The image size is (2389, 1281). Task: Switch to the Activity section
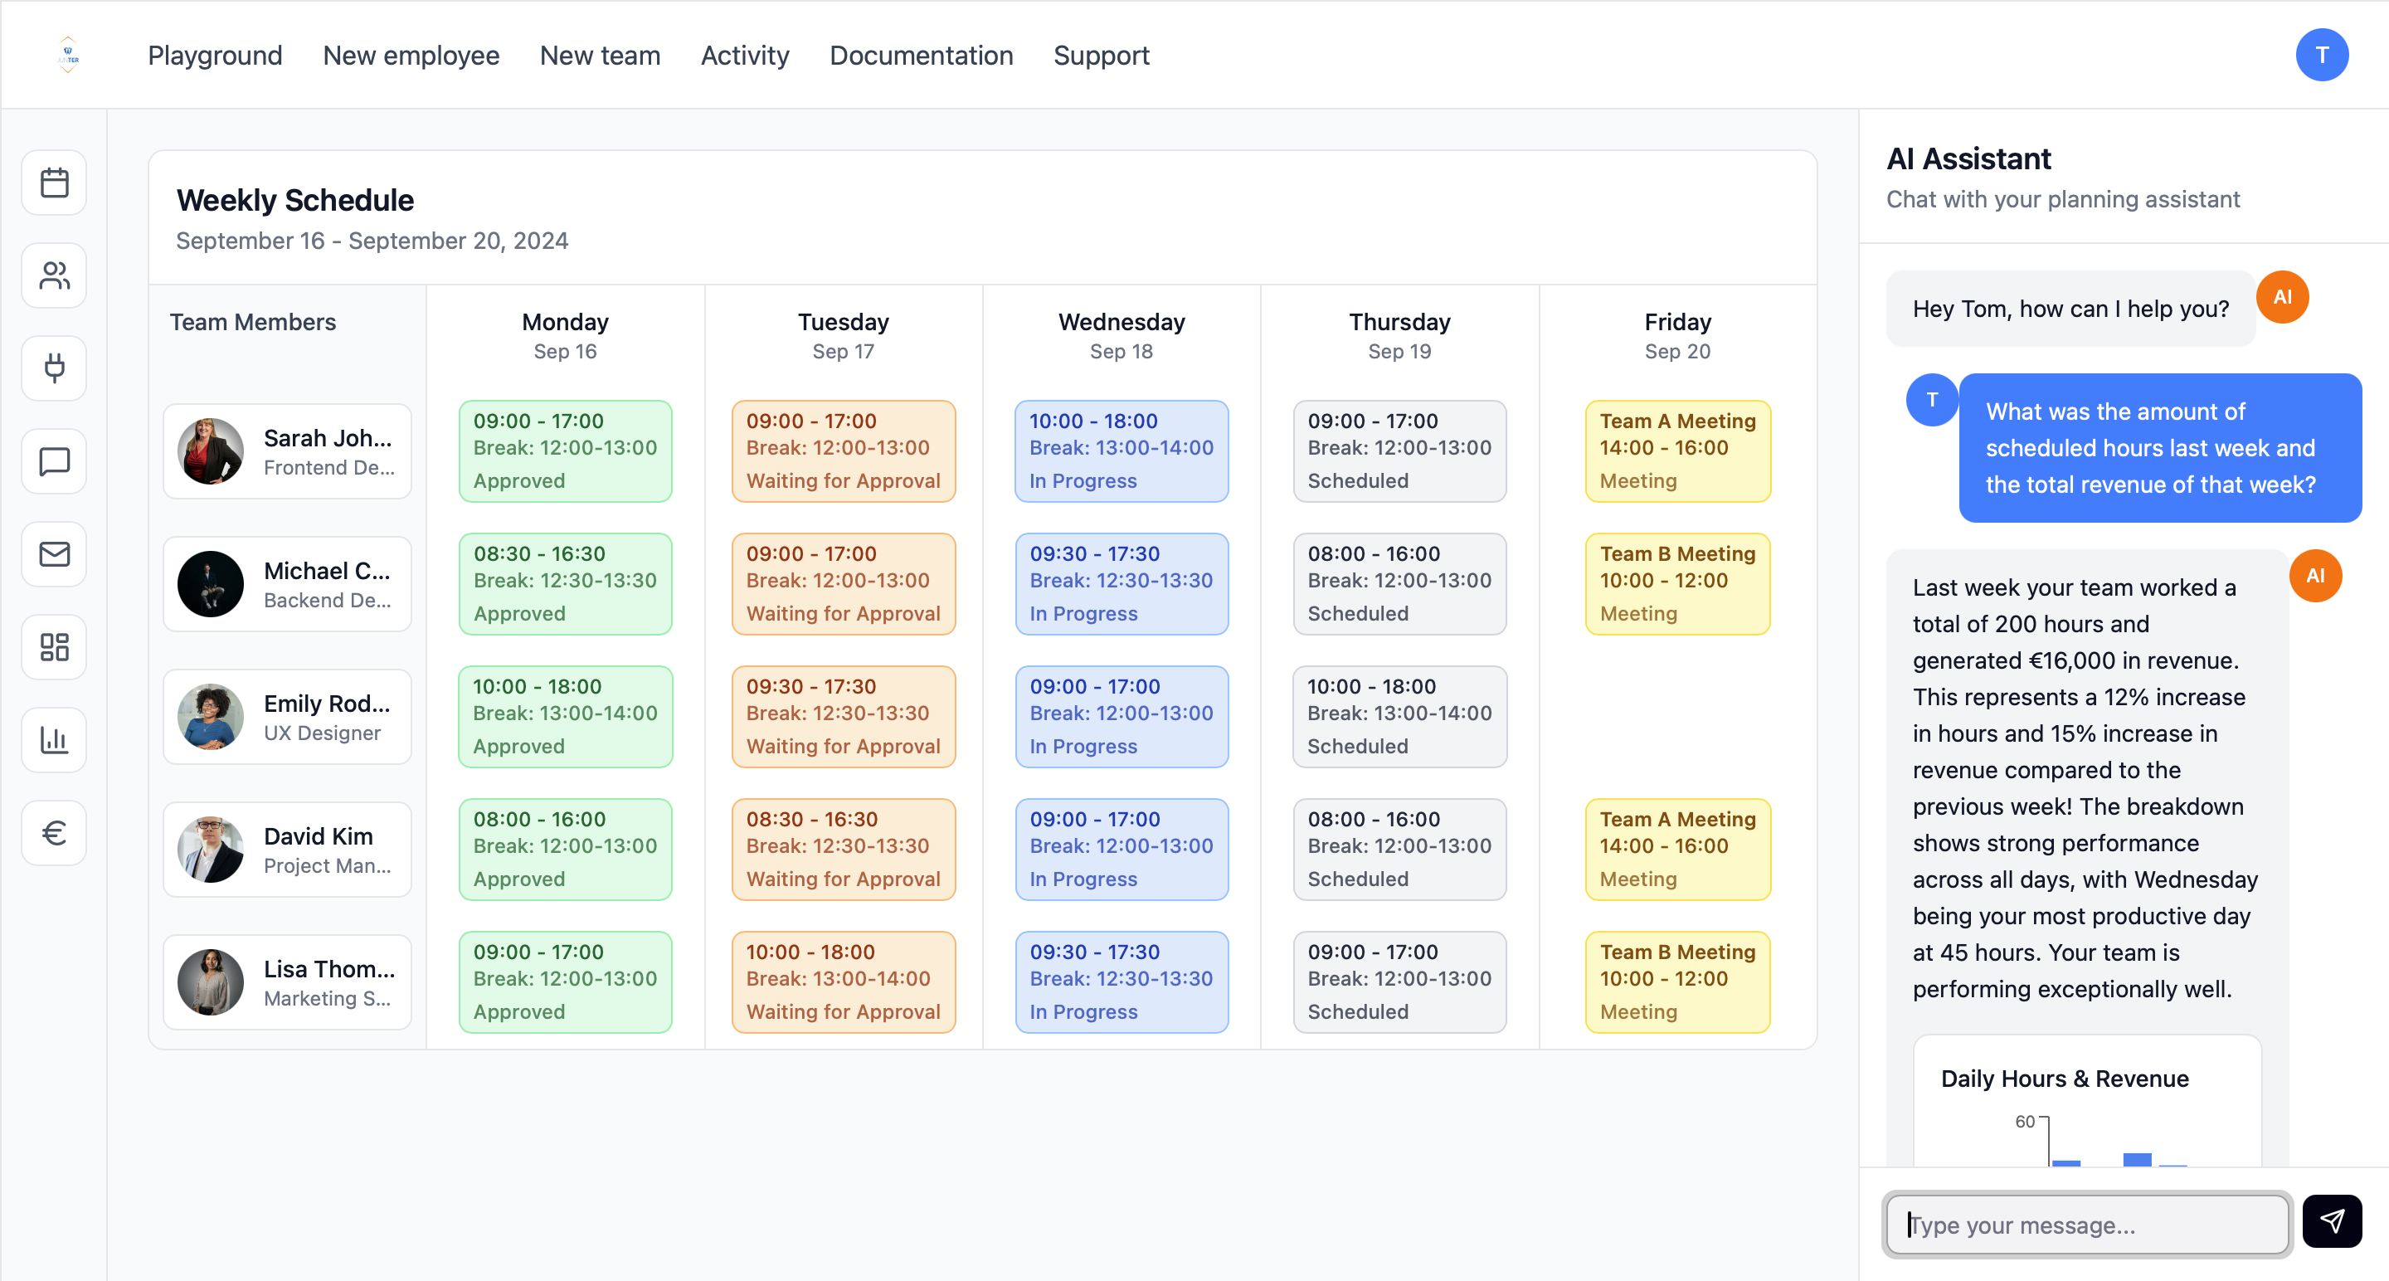coord(745,55)
